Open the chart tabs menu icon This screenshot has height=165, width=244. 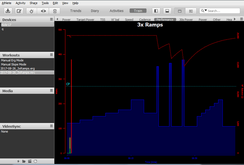tap(241, 19)
